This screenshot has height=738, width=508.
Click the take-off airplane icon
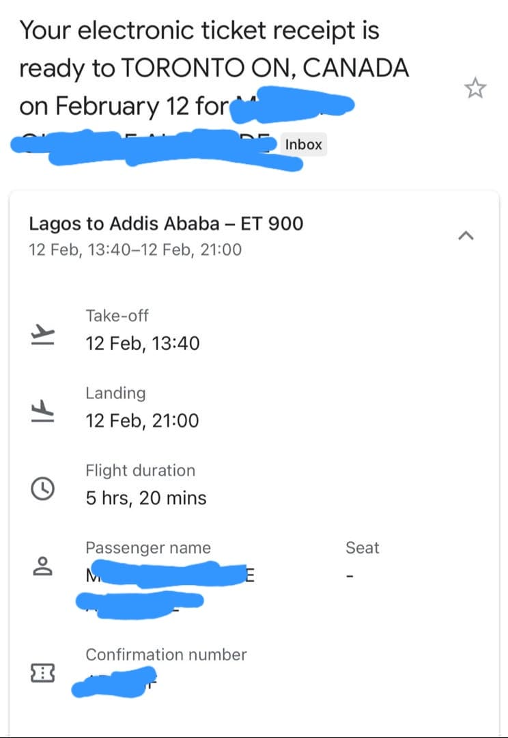point(42,334)
